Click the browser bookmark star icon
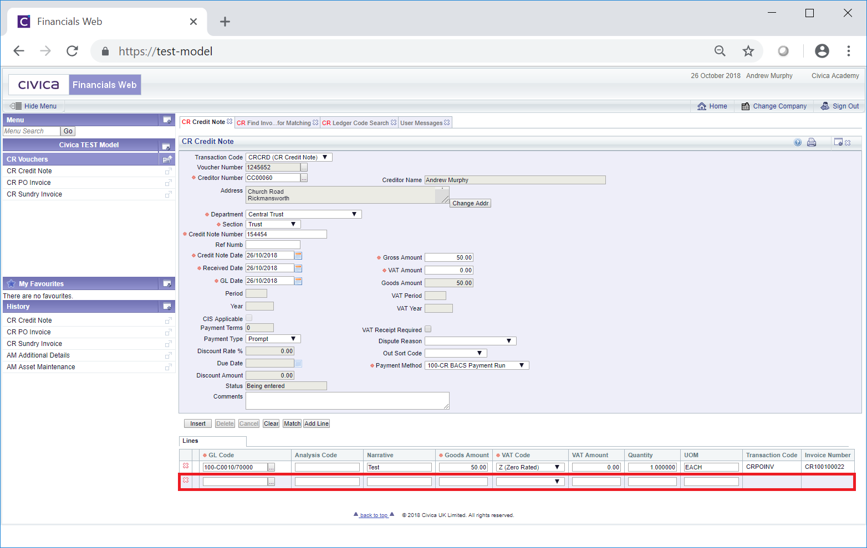 (x=748, y=51)
